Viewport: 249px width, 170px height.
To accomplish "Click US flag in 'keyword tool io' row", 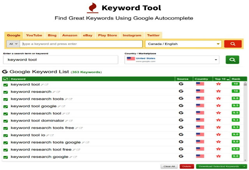I will (200, 135).
